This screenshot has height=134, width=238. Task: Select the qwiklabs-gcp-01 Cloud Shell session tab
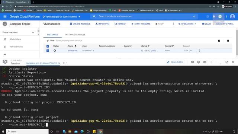[41, 63]
